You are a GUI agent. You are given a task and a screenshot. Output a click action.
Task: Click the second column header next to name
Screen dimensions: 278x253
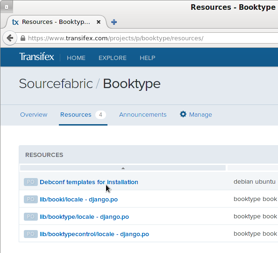coord(253,168)
